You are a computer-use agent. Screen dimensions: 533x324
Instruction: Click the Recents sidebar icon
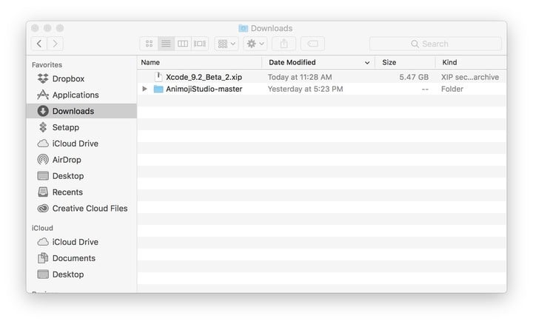click(x=43, y=192)
